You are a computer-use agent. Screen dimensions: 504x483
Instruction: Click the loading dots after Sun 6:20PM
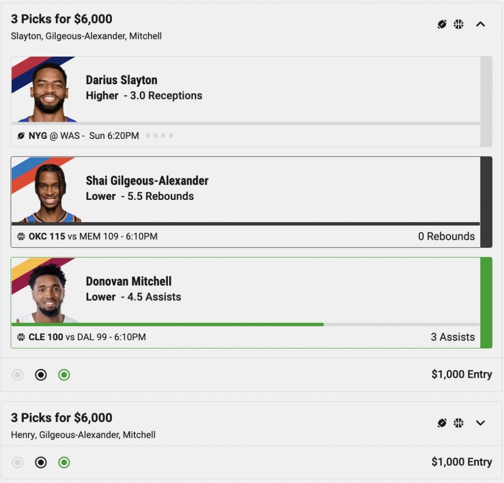159,136
